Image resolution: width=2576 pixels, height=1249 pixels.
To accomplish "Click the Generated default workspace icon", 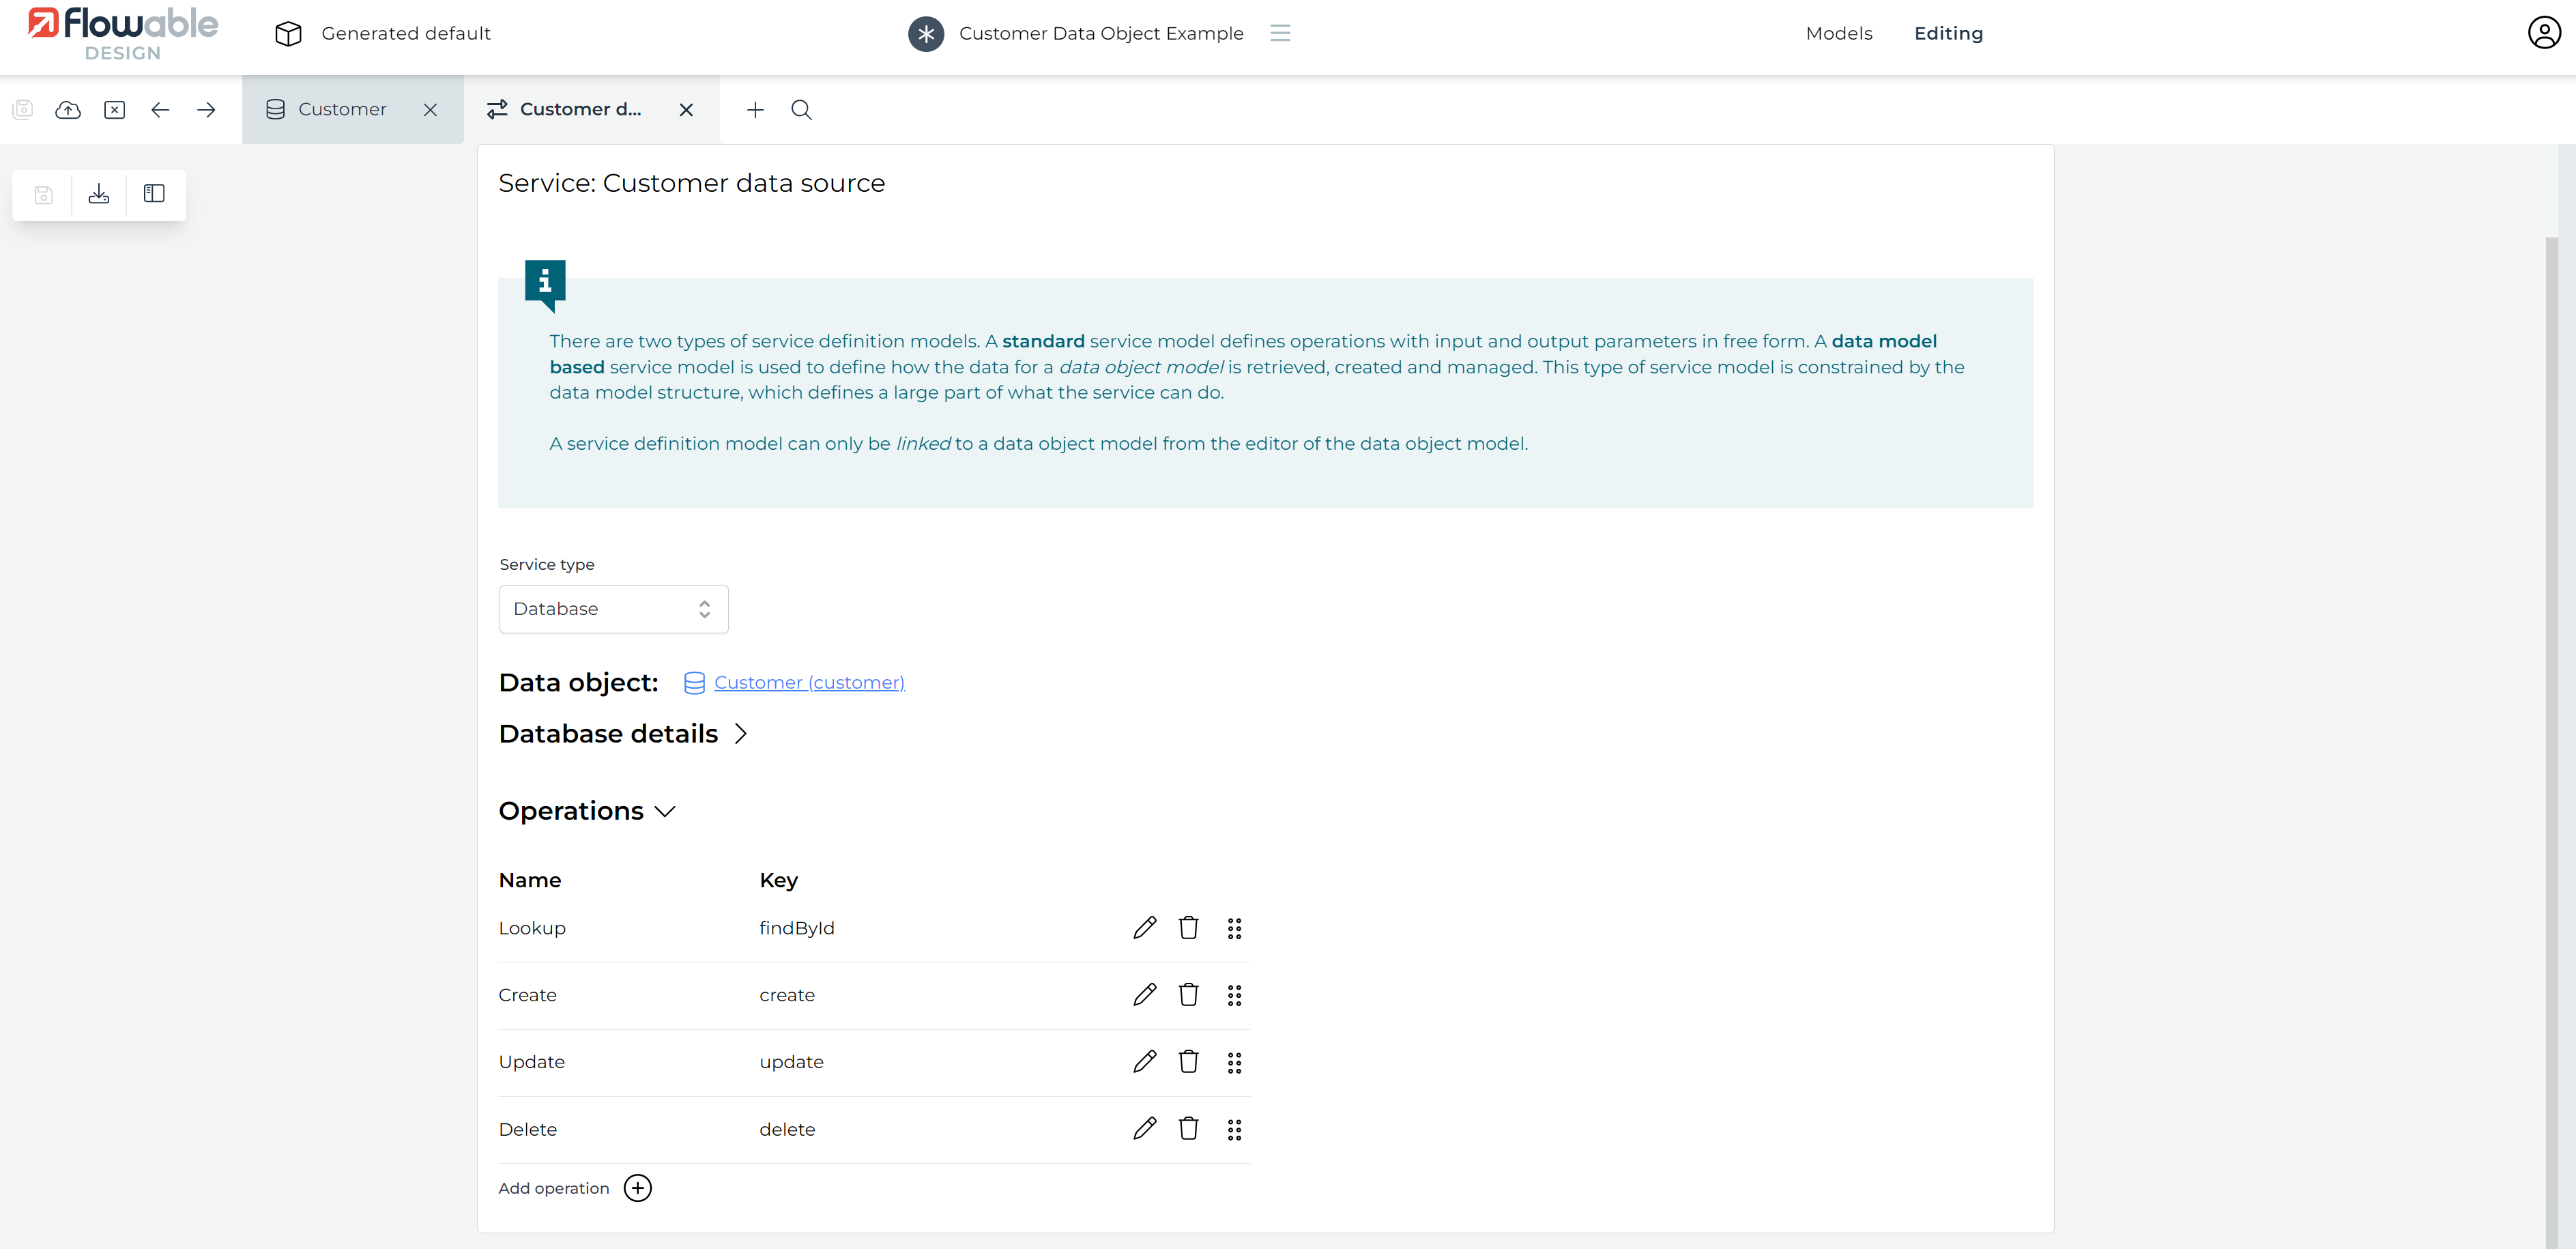I will pos(288,33).
